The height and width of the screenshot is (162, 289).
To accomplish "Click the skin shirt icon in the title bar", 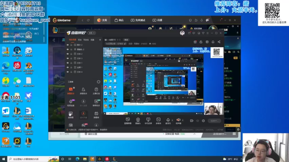I will click(203, 33).
